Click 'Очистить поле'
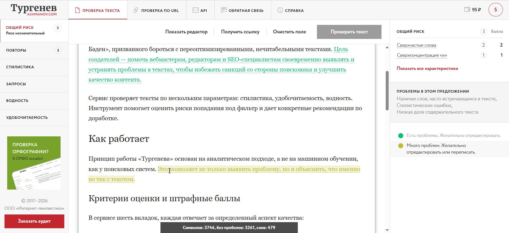The height and width of the screenshot is (233, 509). (289, 32)
